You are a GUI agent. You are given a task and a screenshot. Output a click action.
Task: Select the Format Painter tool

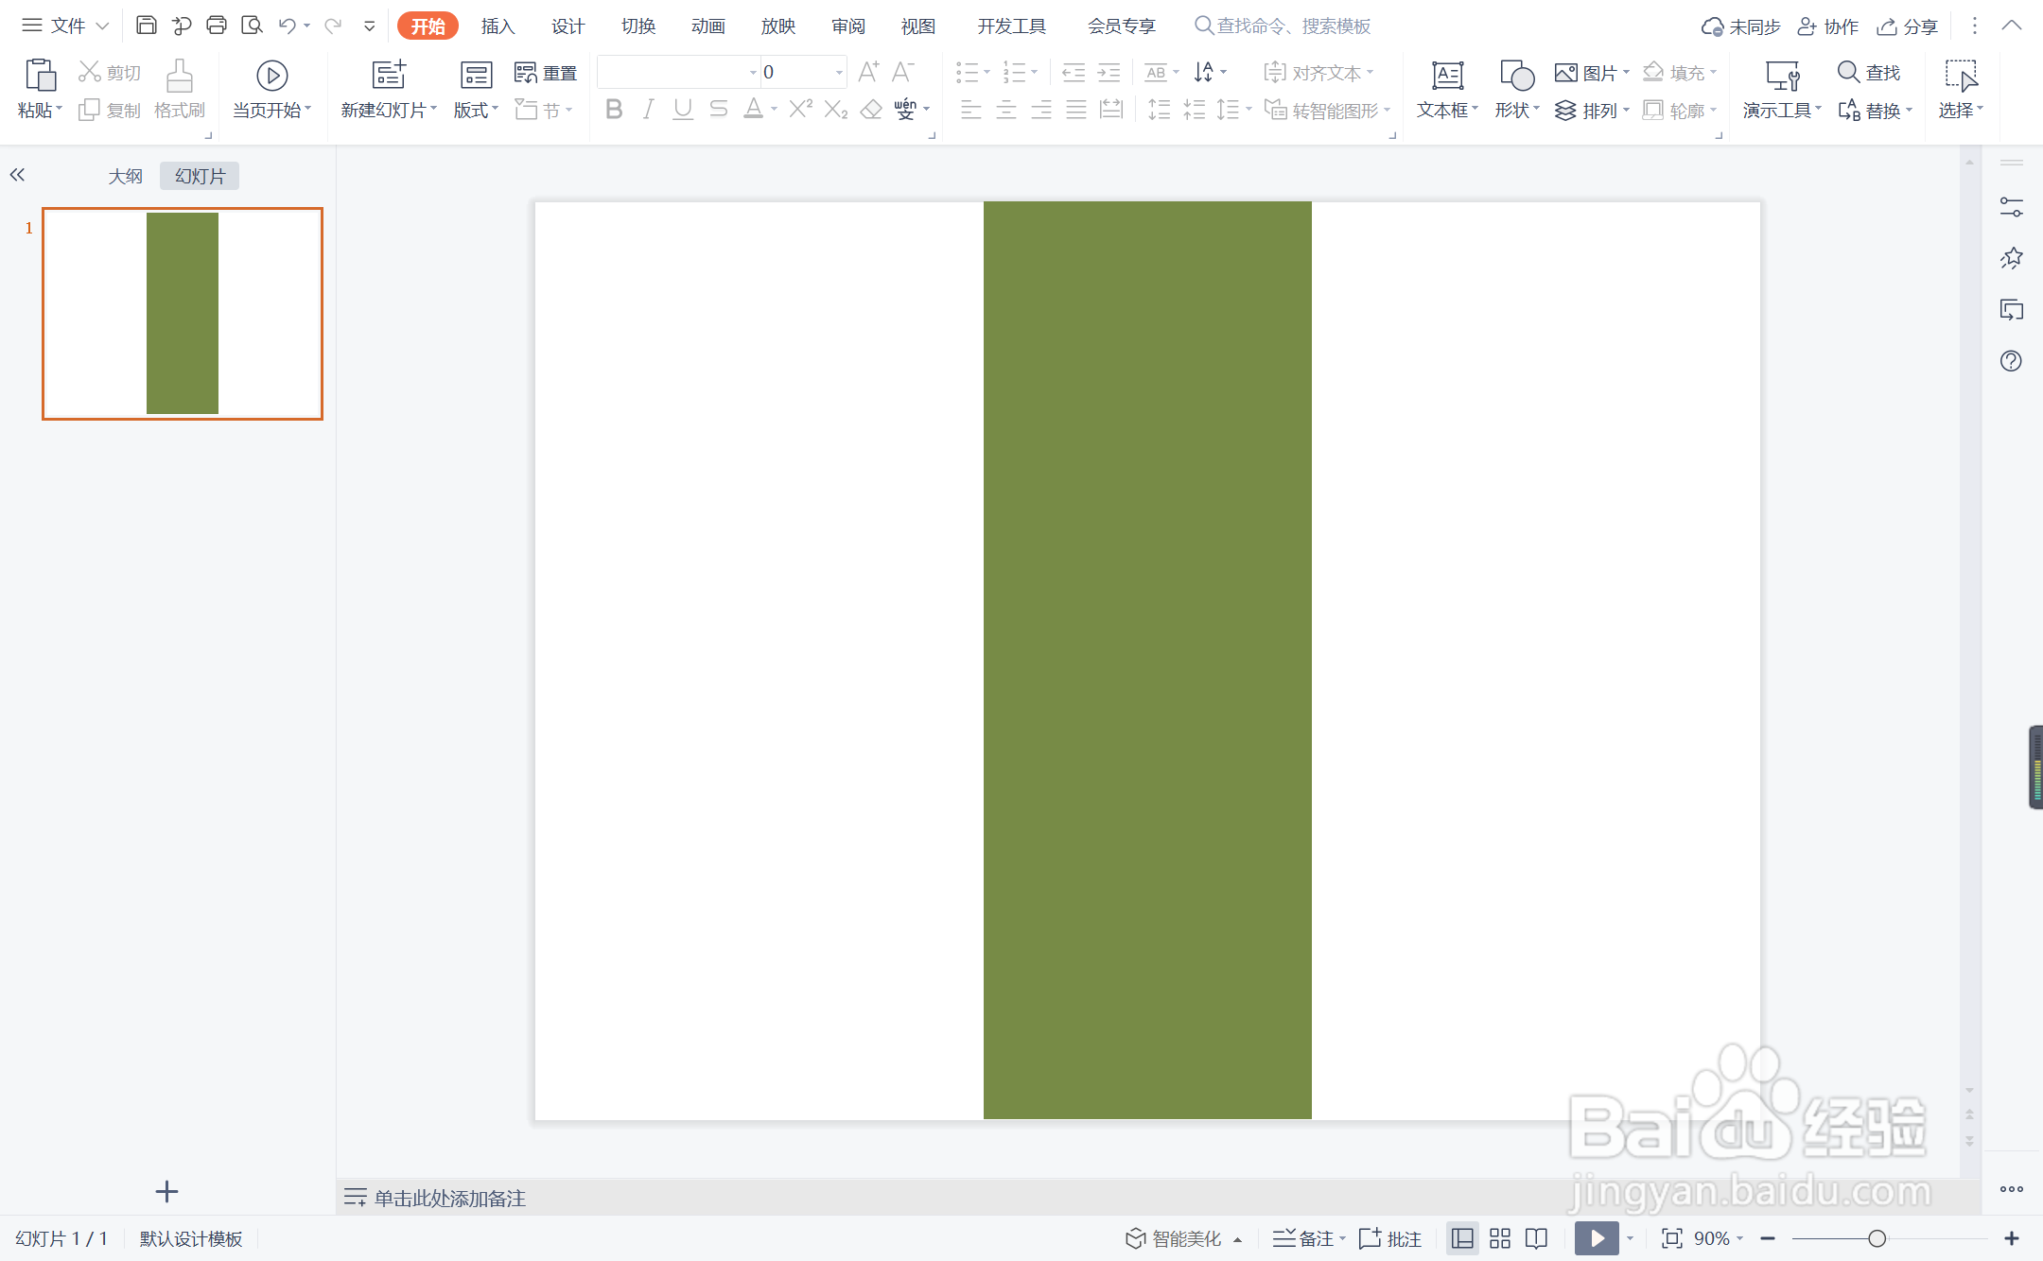tap(180, 90)
